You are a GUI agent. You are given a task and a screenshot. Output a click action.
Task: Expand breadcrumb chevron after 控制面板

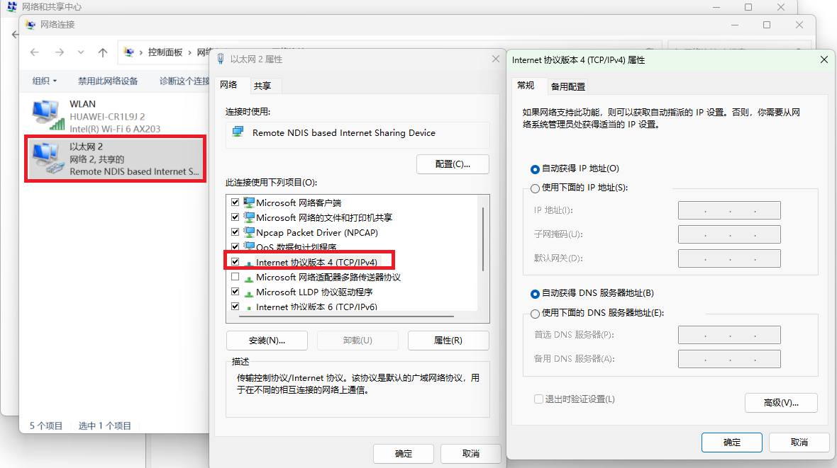189,52
